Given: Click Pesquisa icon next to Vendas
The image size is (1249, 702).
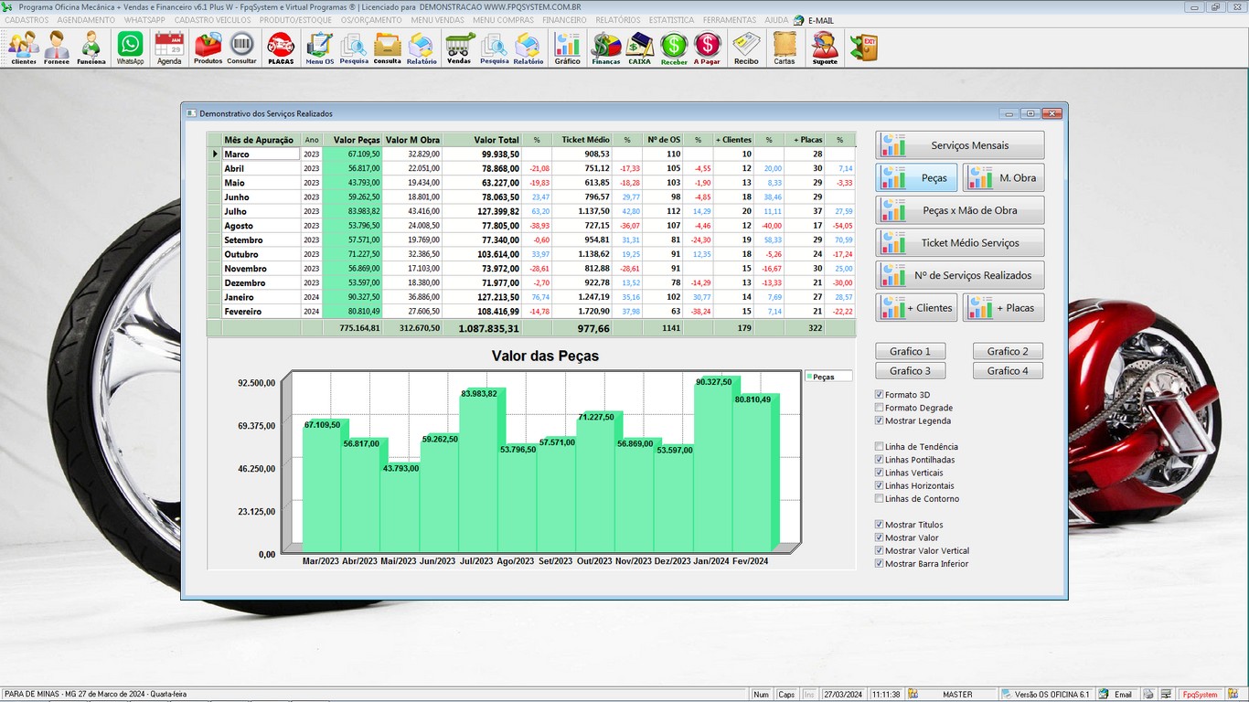Looking at the screenshot, I should (x=494, y=48).
